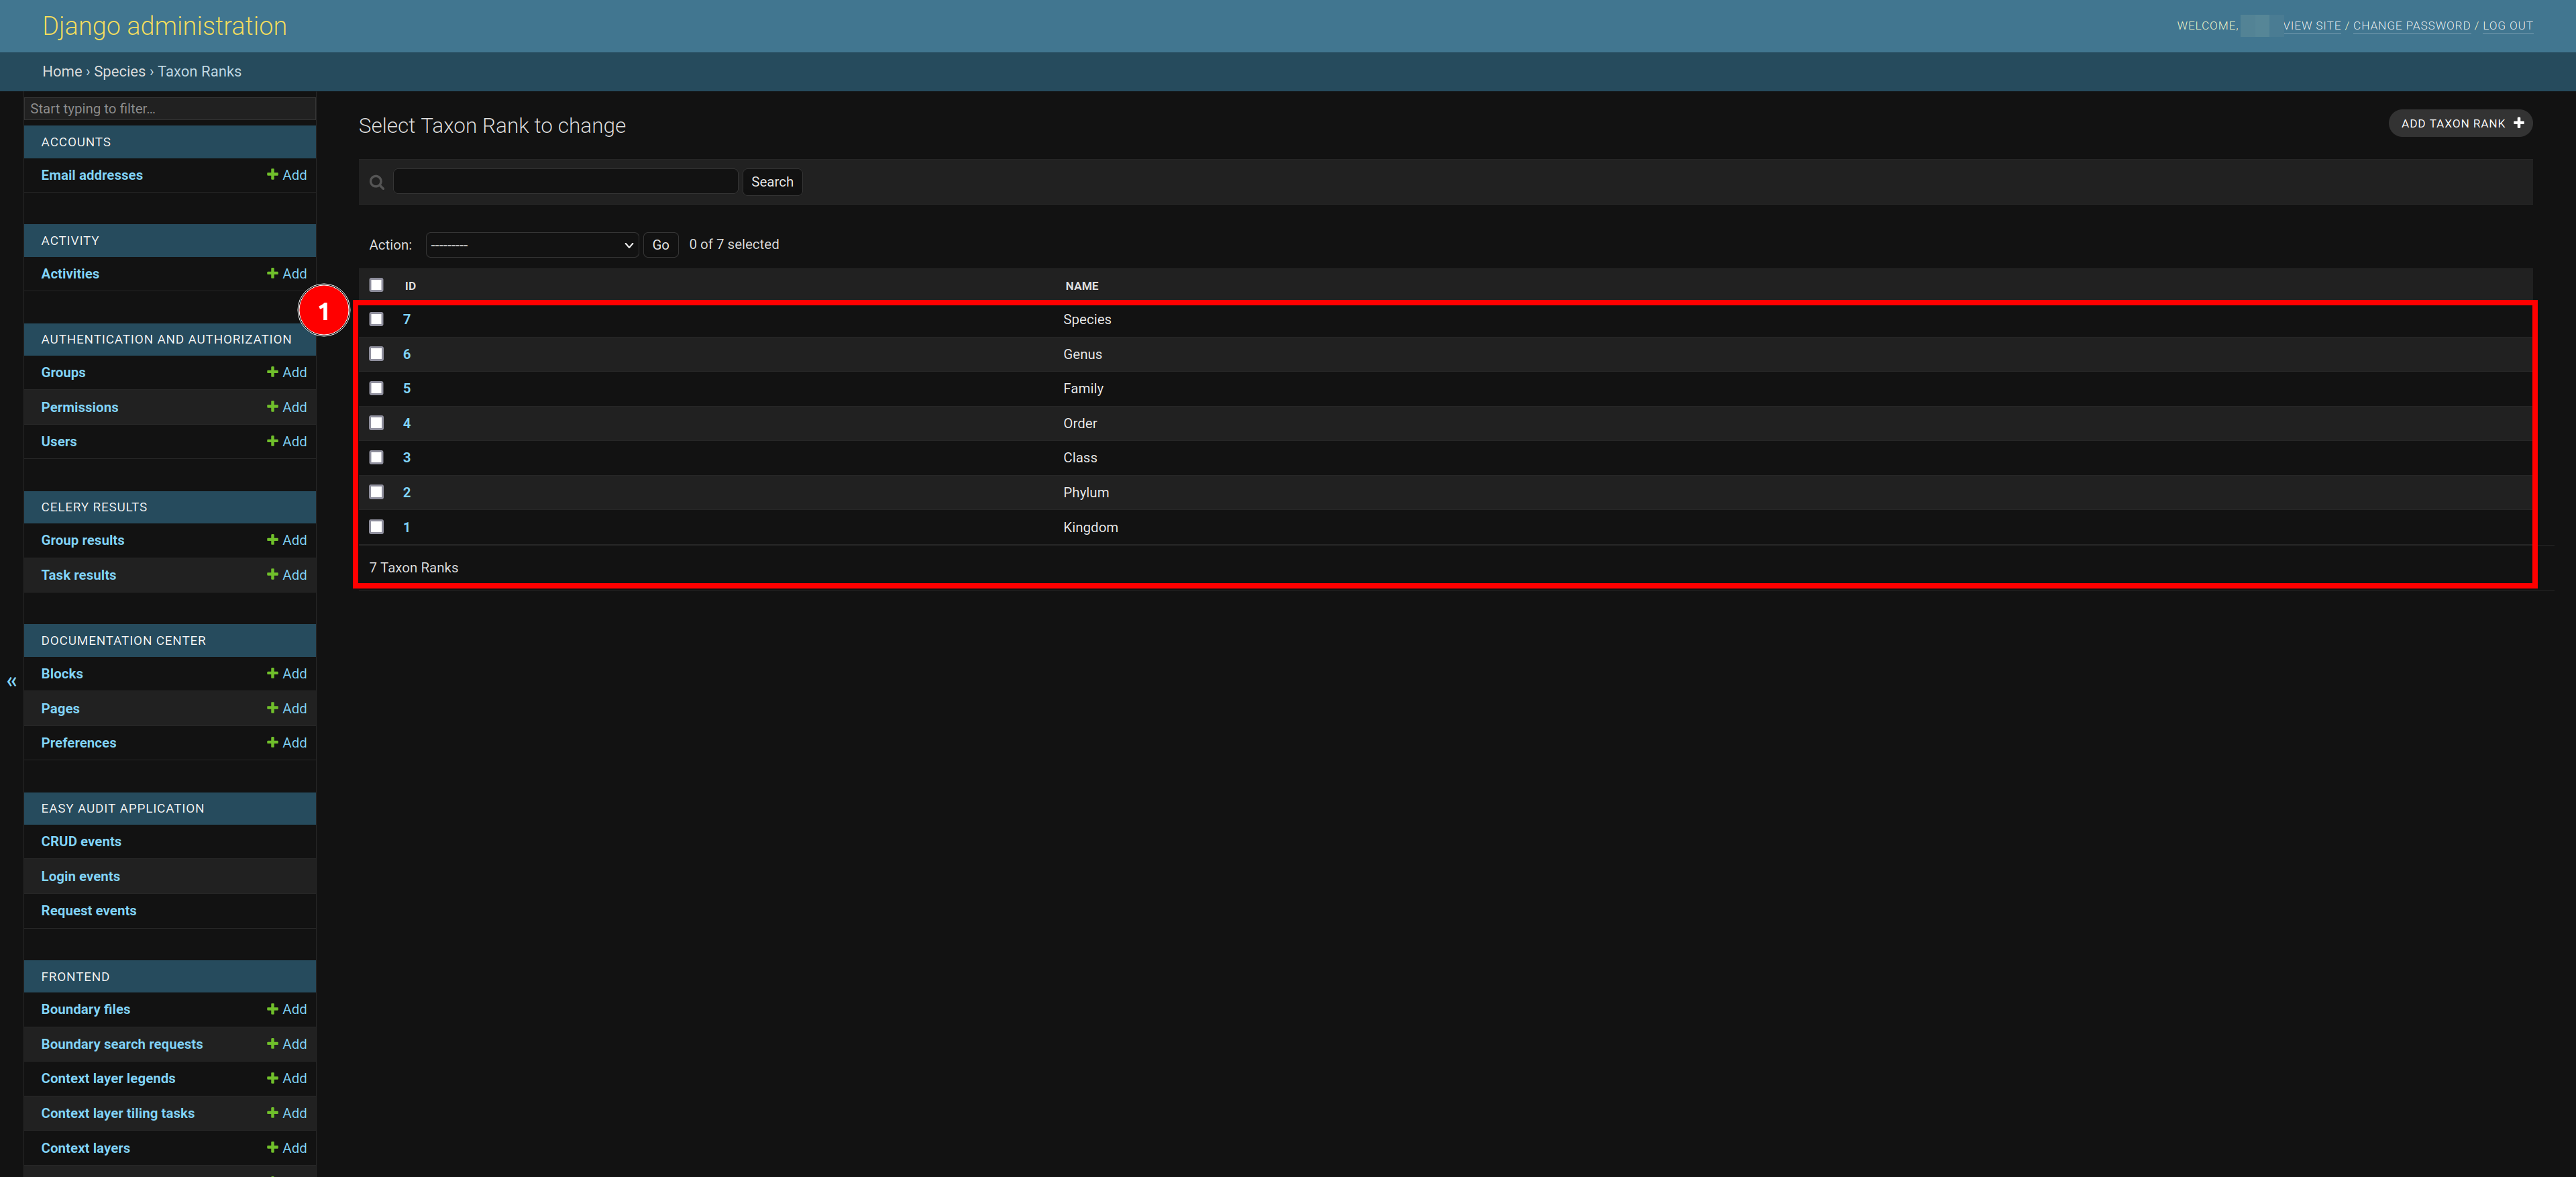The height and width of the screenshot is (1177, 2576).
Task: Open taxon rank ID 1
Action: pos(407,527)
